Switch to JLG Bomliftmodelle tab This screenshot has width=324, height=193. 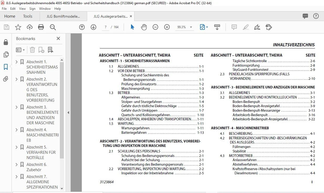63,16
